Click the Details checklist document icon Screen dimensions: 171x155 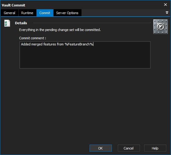[x=7, y=23]
